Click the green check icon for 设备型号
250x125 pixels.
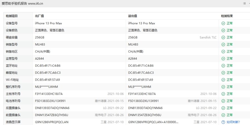pyautogui.click(x=223, y=23)
